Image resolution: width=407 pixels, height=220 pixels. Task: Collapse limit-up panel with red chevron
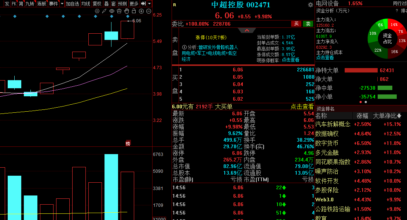[x=247, y=31]
